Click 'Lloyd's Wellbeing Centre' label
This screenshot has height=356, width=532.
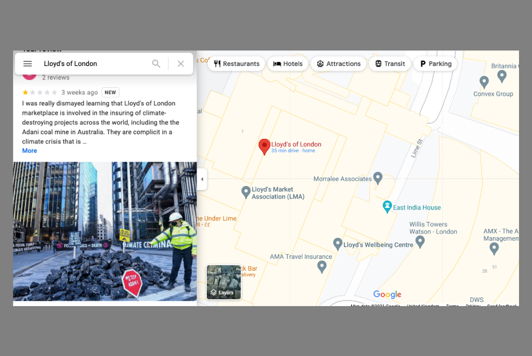(378, 245)
